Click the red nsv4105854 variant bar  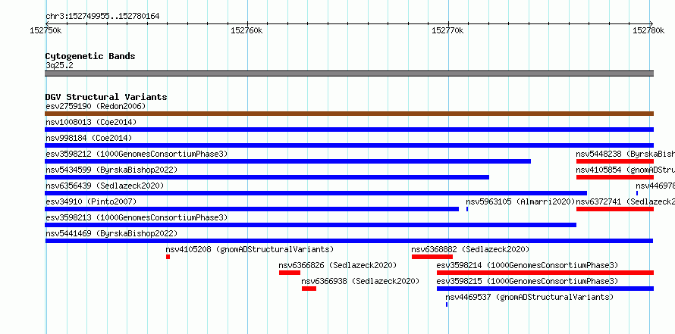[615, 177]
